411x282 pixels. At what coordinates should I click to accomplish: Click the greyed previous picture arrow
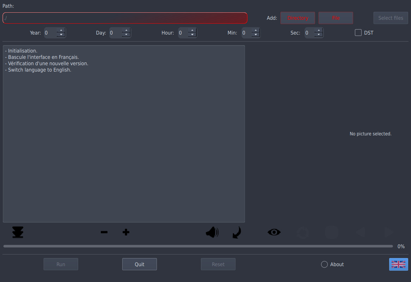[x=361, y=232]
